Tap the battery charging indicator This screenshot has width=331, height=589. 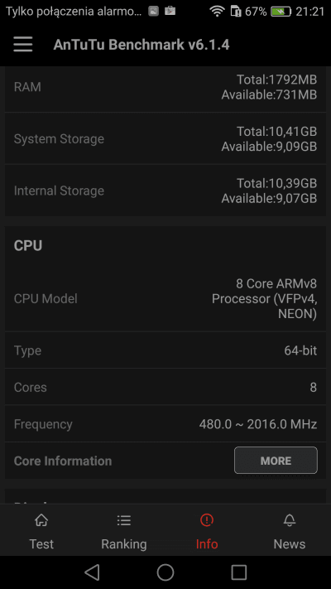tap(281, 12)
